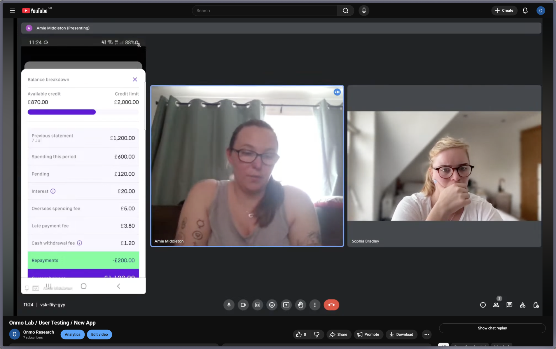This screenshot has height=349, width=556.
Task: Click the Analytics button
Action: (72, 334)
